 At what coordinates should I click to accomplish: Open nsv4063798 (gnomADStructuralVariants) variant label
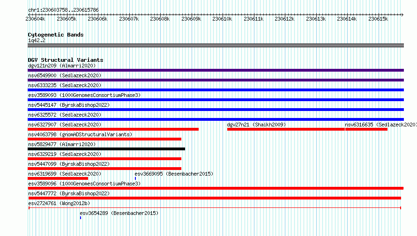tap(80, 134)
